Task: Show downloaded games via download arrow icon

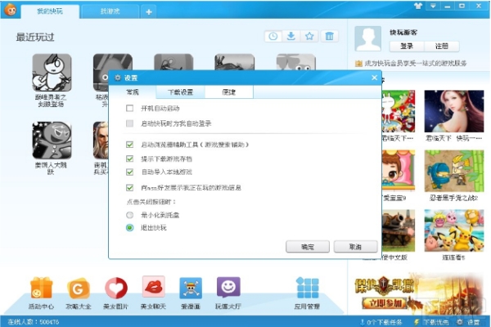Action: click(291, 36)
